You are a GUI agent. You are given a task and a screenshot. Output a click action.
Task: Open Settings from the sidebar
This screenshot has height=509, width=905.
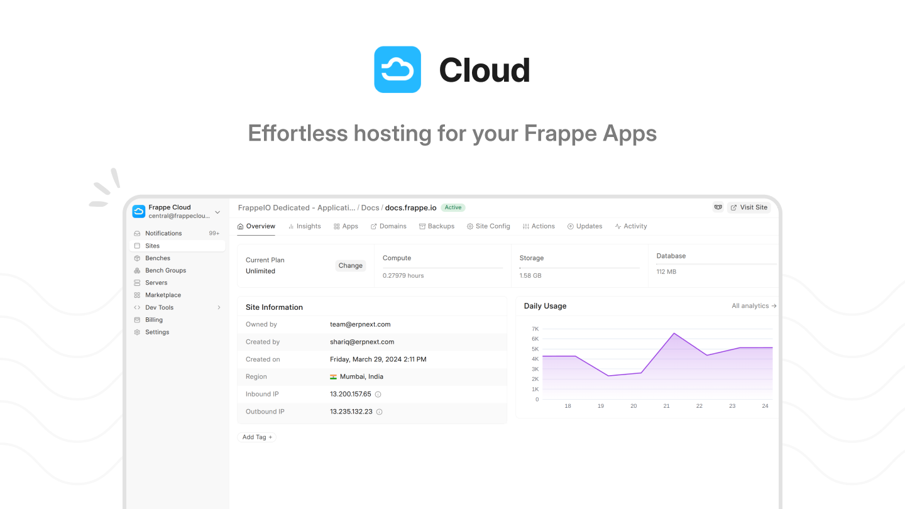[156, 332]
